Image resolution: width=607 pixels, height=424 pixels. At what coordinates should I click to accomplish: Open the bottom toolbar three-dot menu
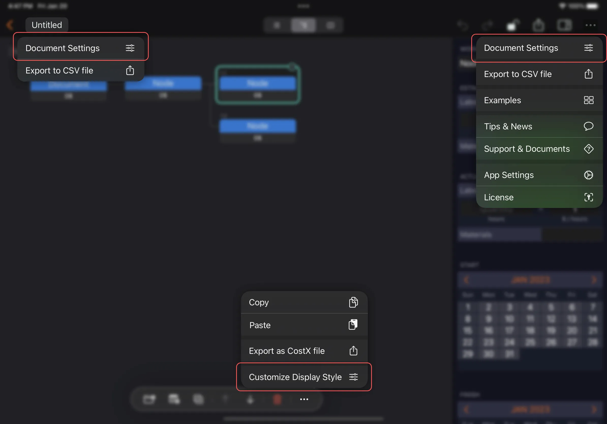click(x=304, y=399)
